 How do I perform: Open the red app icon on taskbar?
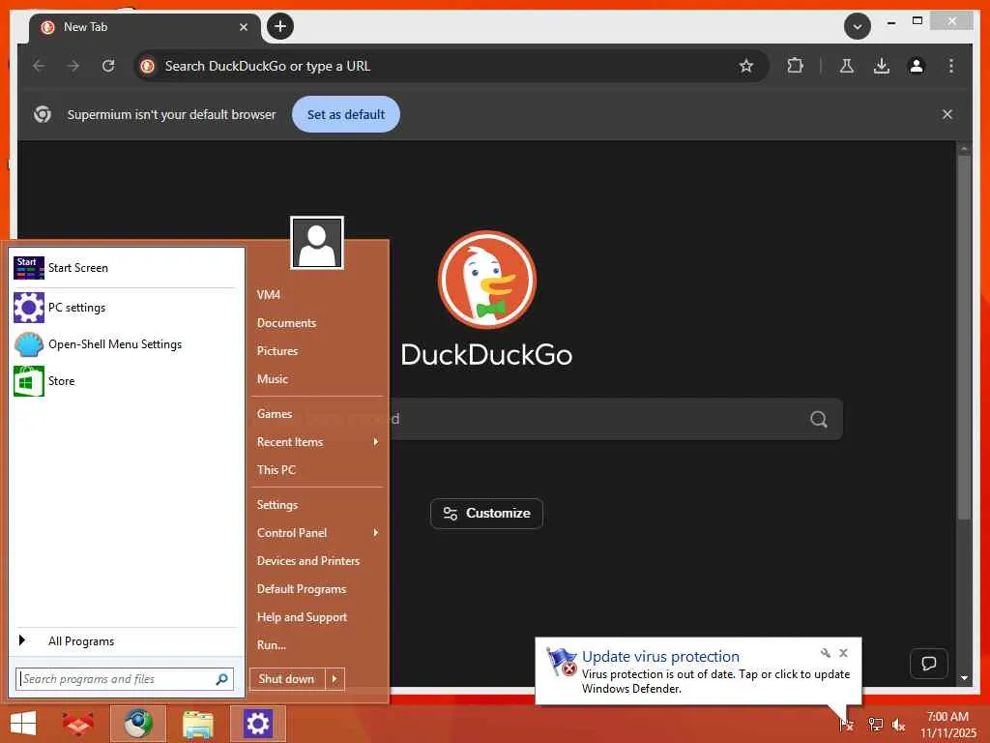pos(77,724)
